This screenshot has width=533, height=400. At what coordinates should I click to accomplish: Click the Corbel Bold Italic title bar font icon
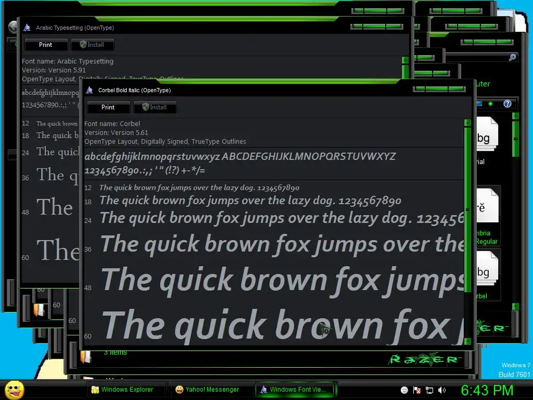(x=90, y=90)
